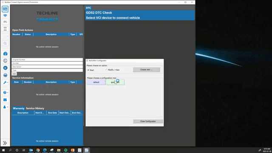
Task: Click the Description input field
Action: click(x=47, y=67)
